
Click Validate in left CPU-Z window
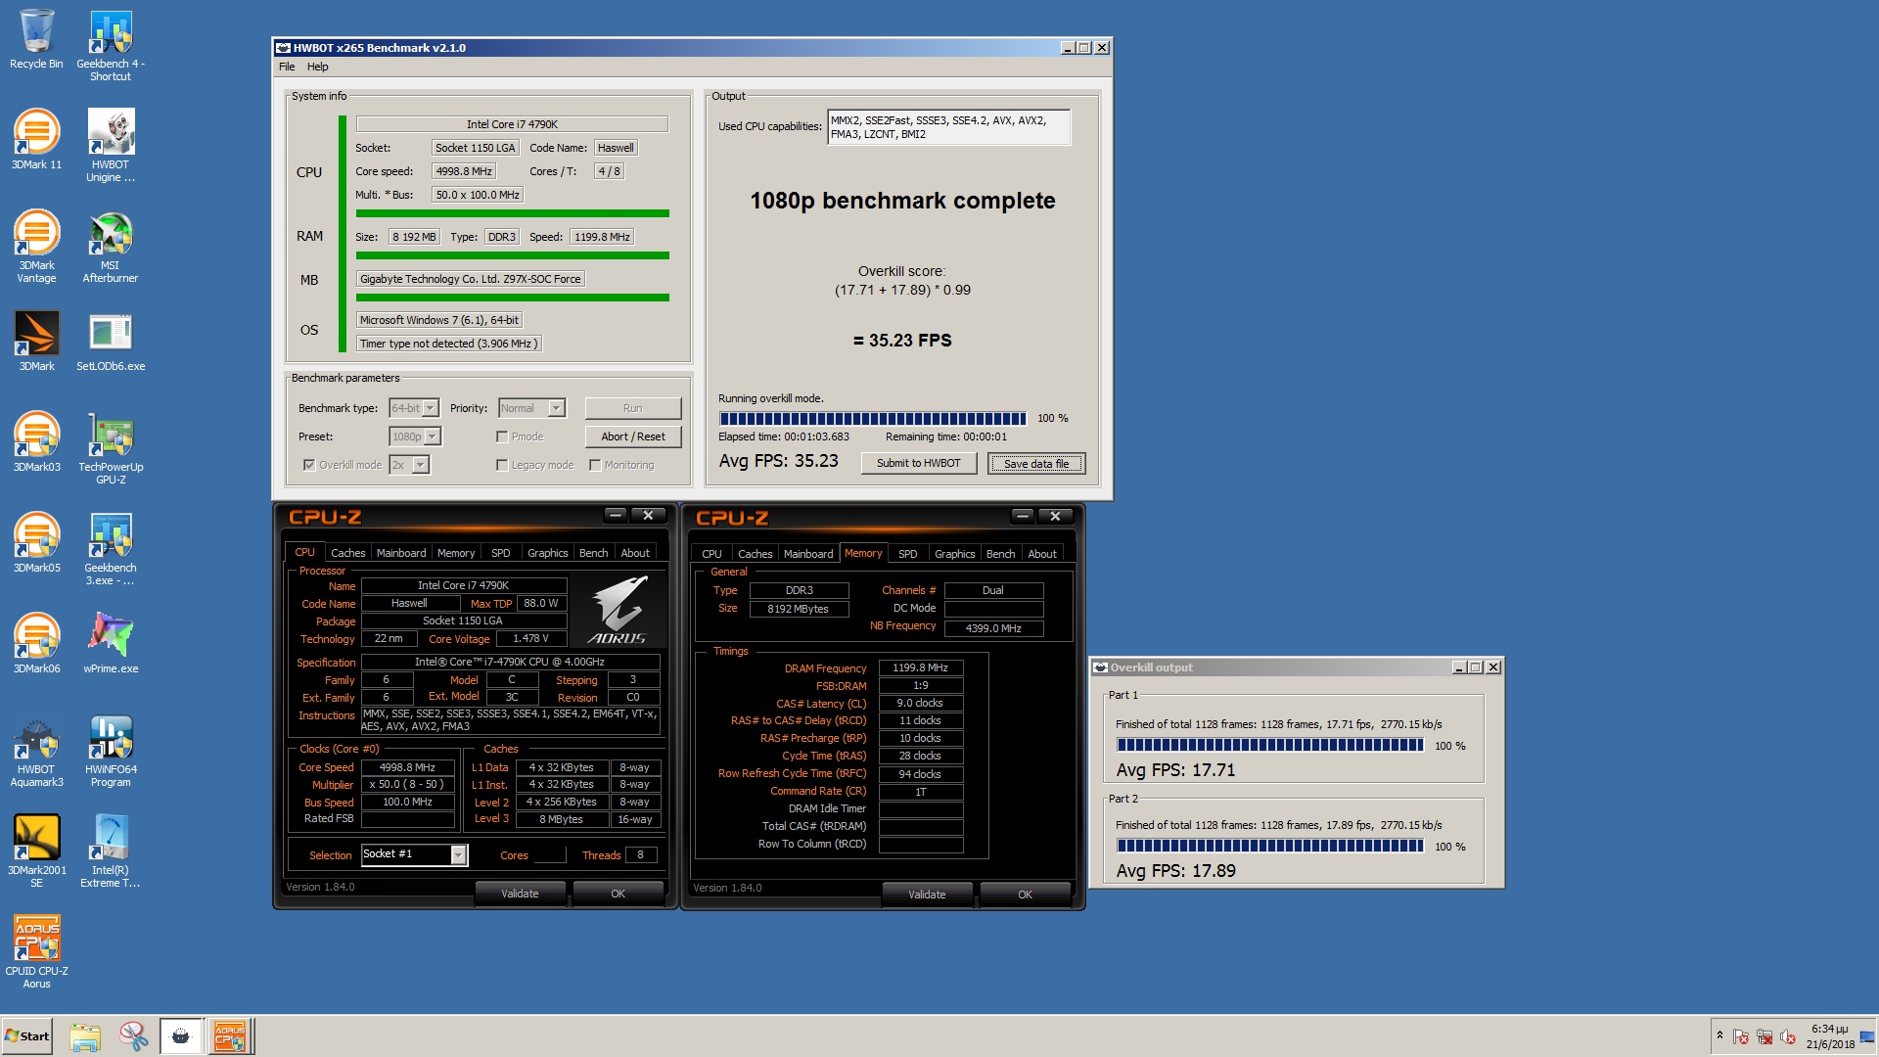pos(520,894)
